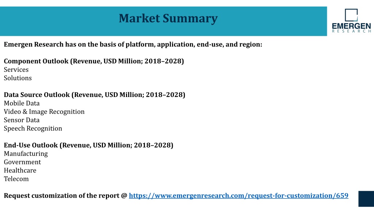Click the Data Source Outlook heading

coord(95,95)
